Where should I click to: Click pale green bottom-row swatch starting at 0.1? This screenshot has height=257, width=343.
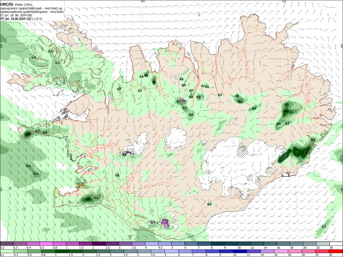point(7,251)
